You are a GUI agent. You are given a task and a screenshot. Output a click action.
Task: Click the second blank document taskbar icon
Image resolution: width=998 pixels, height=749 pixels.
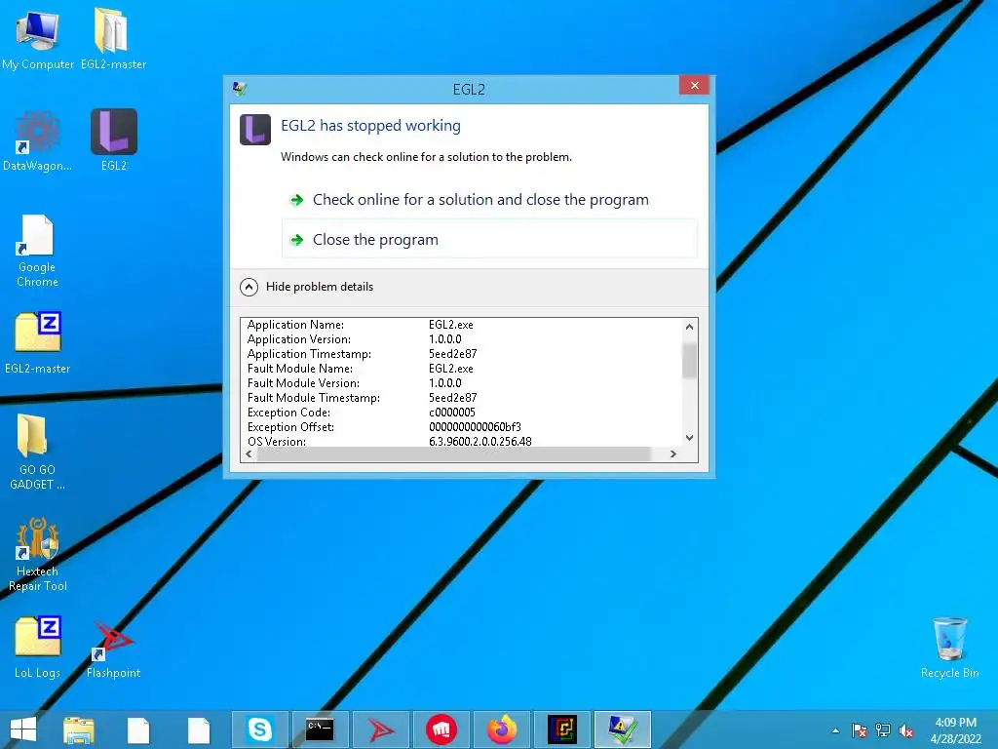(199, 729)
